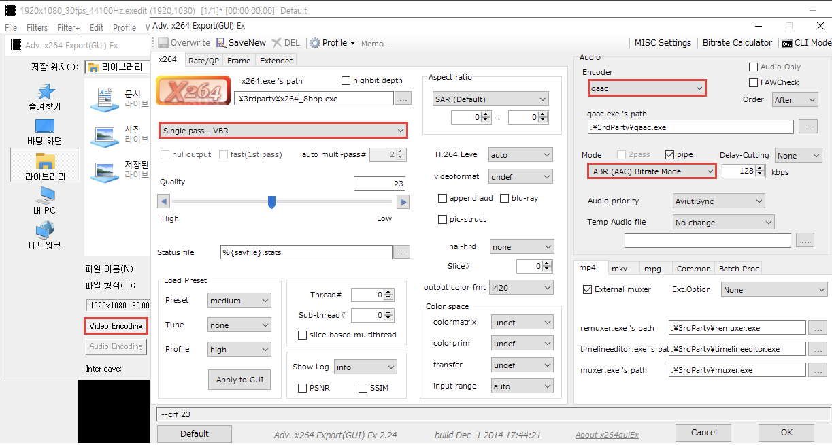This screenshot has height=445, width=832.
Task: Browse for qaac.exe path
Action: pos(808,127)
